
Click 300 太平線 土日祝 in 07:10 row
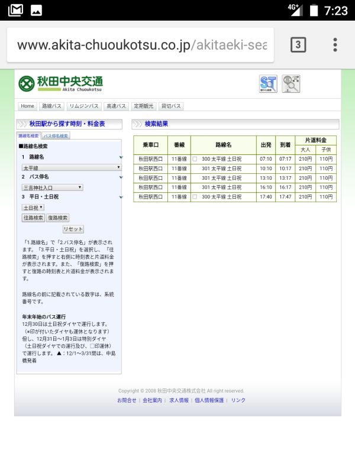(221, 159)
